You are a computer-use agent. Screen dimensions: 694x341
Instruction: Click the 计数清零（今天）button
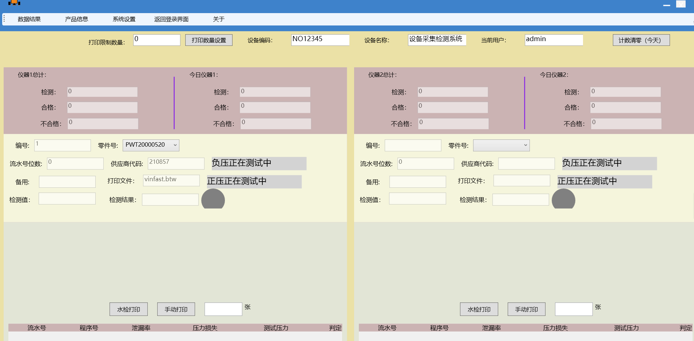(x=641, y=40)
